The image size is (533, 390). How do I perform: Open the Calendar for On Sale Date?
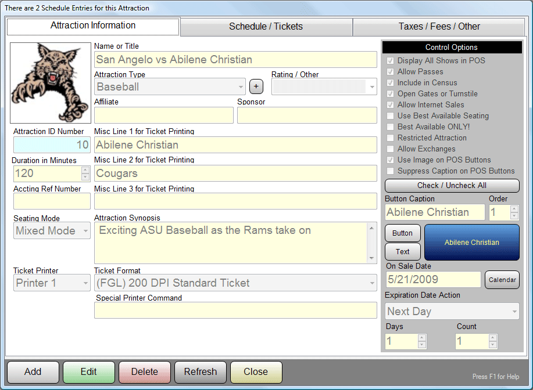point(502,280)
